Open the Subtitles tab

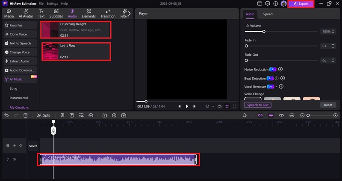tap(56, 14)
